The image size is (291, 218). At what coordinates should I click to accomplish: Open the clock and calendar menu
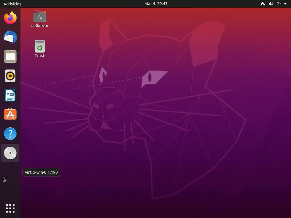(x=156, y=4)
